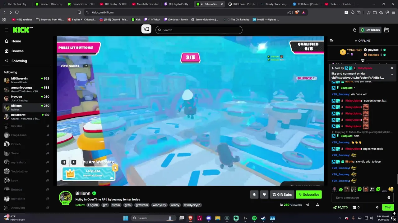
Task: Toggle channel notifications bell
Action: [254, 195]
